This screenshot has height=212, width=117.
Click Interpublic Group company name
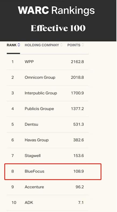coord(41,93)
